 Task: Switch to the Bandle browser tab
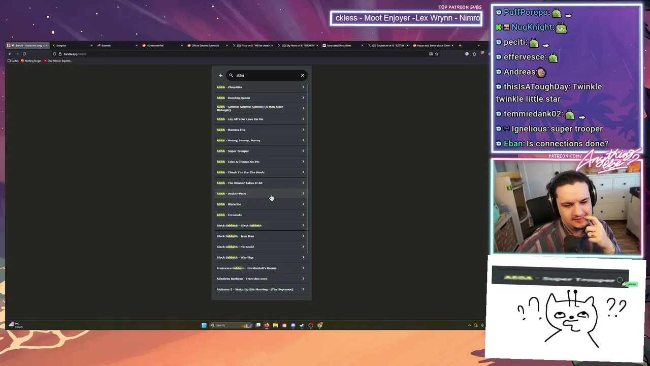point(28,45)
